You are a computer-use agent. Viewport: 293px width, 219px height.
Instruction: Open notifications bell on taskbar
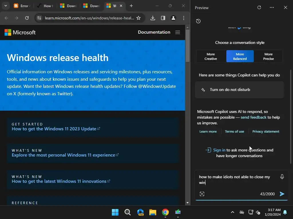tap(285, 212)
